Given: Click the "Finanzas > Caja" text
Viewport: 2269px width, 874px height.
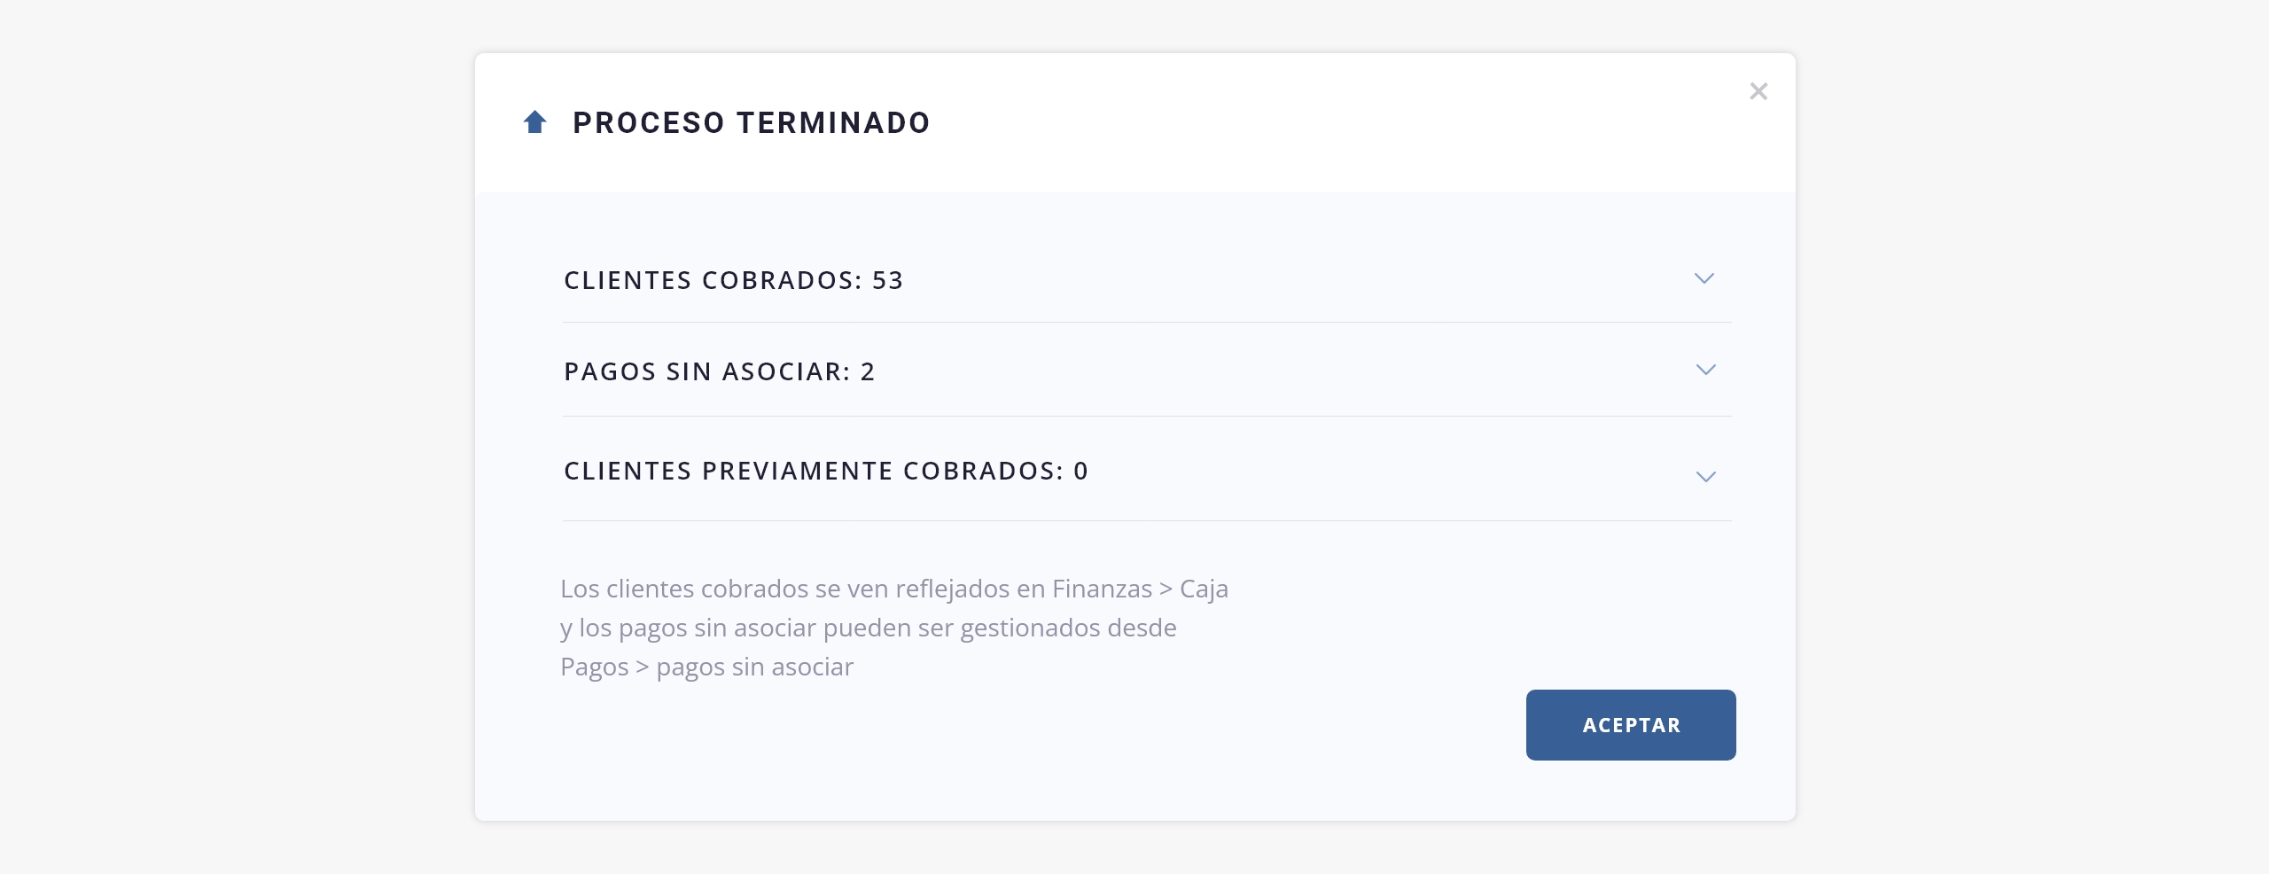Looking at the screenshot, I should click(1140, 589).
